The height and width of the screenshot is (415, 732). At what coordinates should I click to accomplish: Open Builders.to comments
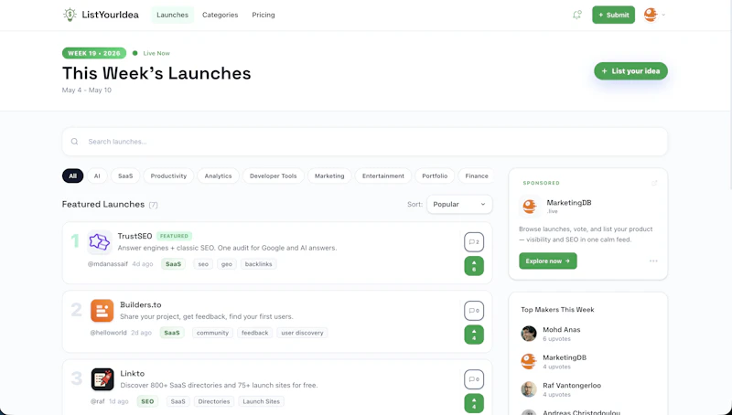[474, 311]
